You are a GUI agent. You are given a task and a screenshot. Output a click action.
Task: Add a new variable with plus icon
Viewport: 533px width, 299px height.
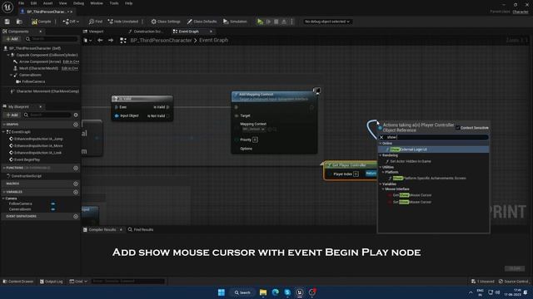[76, 192]
